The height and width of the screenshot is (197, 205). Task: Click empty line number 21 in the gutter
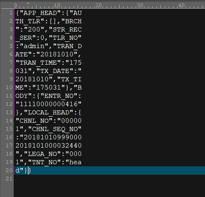click(x=9, y=179)
